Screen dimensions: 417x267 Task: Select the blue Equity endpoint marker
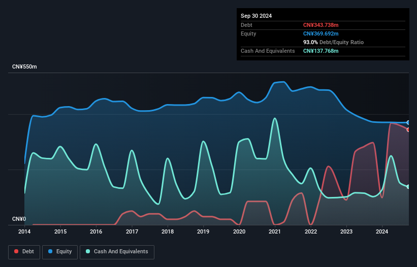coord(408,122)
